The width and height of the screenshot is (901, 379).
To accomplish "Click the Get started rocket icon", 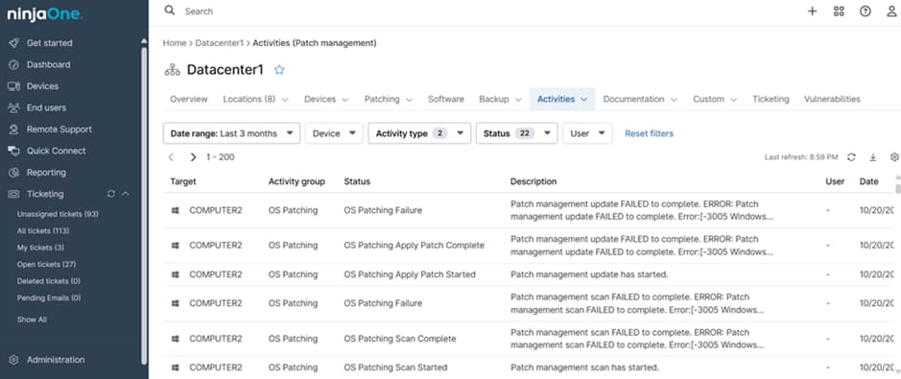I will coord(13,43).
